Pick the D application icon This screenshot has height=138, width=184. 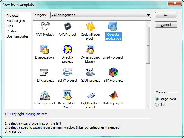[x=44, y=49]
